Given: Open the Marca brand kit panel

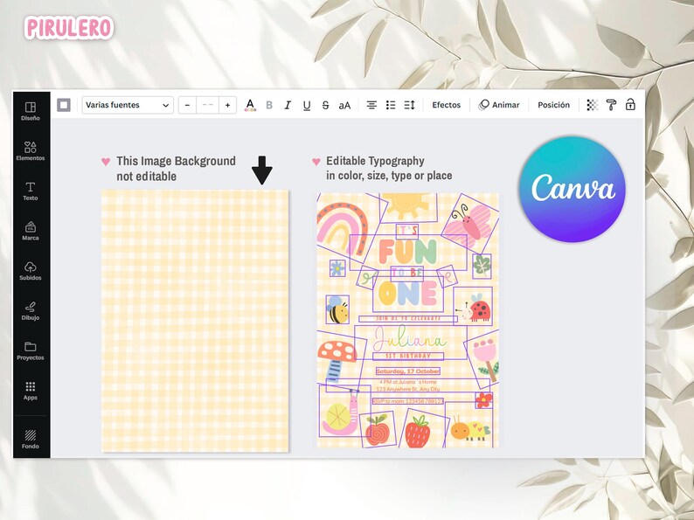Looking at the screenshot, I should click(x=30, y=231).
